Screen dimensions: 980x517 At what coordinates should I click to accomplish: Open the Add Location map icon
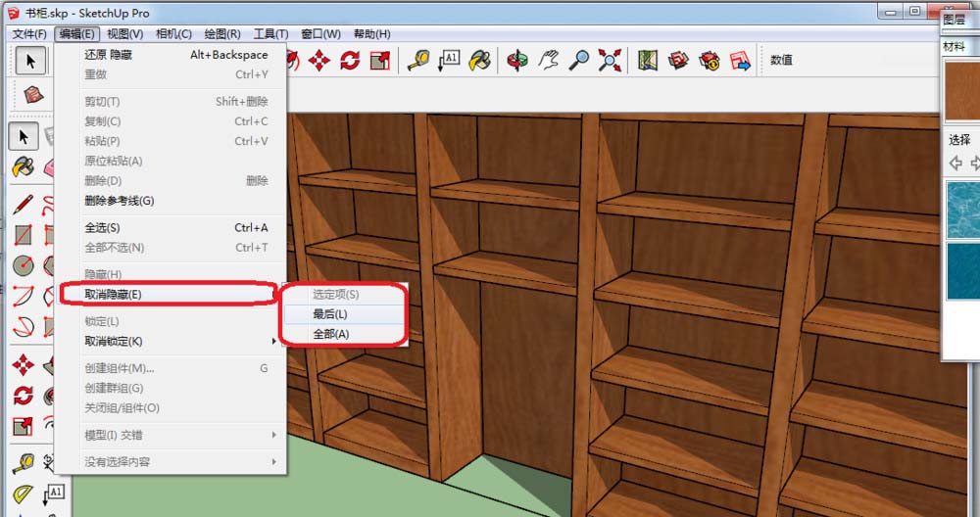tap(647, 61)
